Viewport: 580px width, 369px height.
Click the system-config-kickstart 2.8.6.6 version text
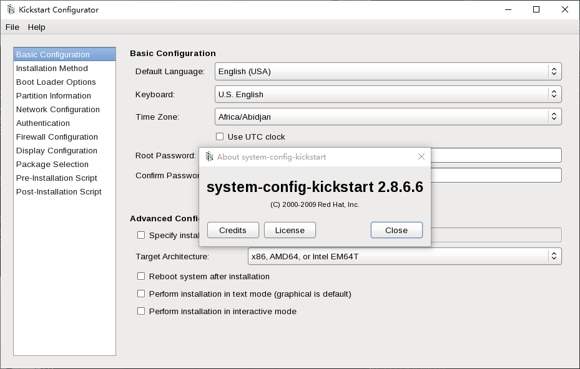point(315,187)
